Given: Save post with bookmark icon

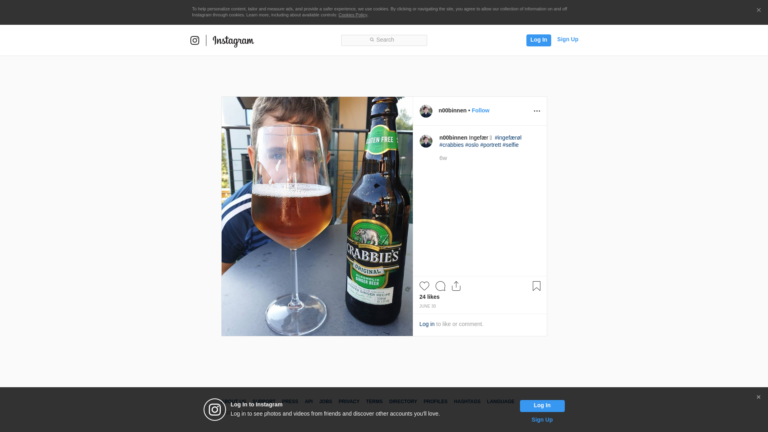Looking at the screenshot, I should tap(536, 286).
